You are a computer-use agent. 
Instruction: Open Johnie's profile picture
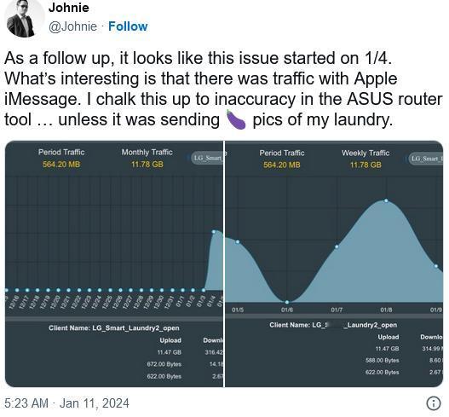(23, 19)
